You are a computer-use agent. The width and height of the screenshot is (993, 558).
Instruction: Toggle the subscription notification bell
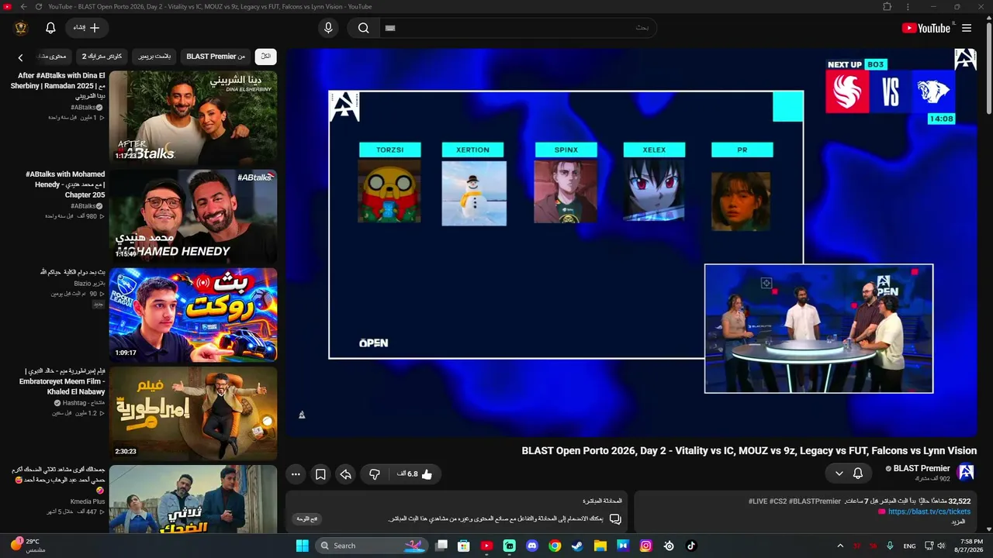[x=858, y=473]
